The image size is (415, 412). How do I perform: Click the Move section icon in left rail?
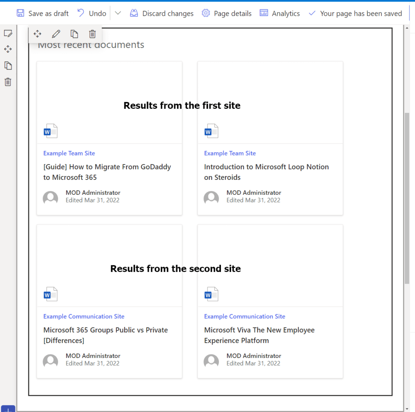(x=8, y=49)
